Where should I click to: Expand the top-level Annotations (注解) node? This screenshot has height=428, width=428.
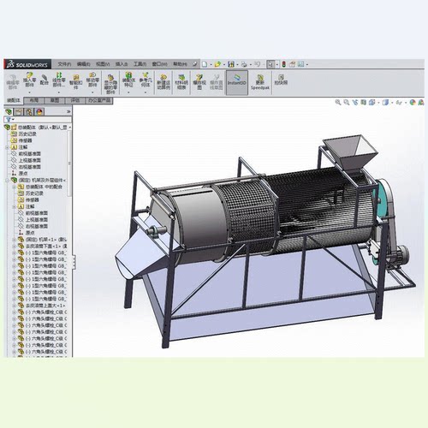click(8, 147)
